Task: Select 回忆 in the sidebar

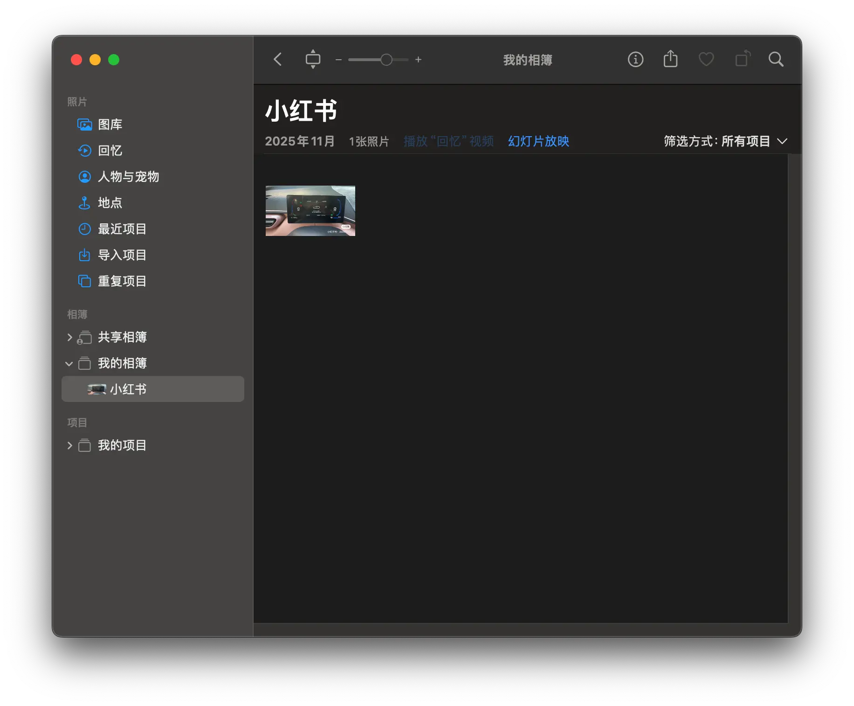Action: [109, 151]
